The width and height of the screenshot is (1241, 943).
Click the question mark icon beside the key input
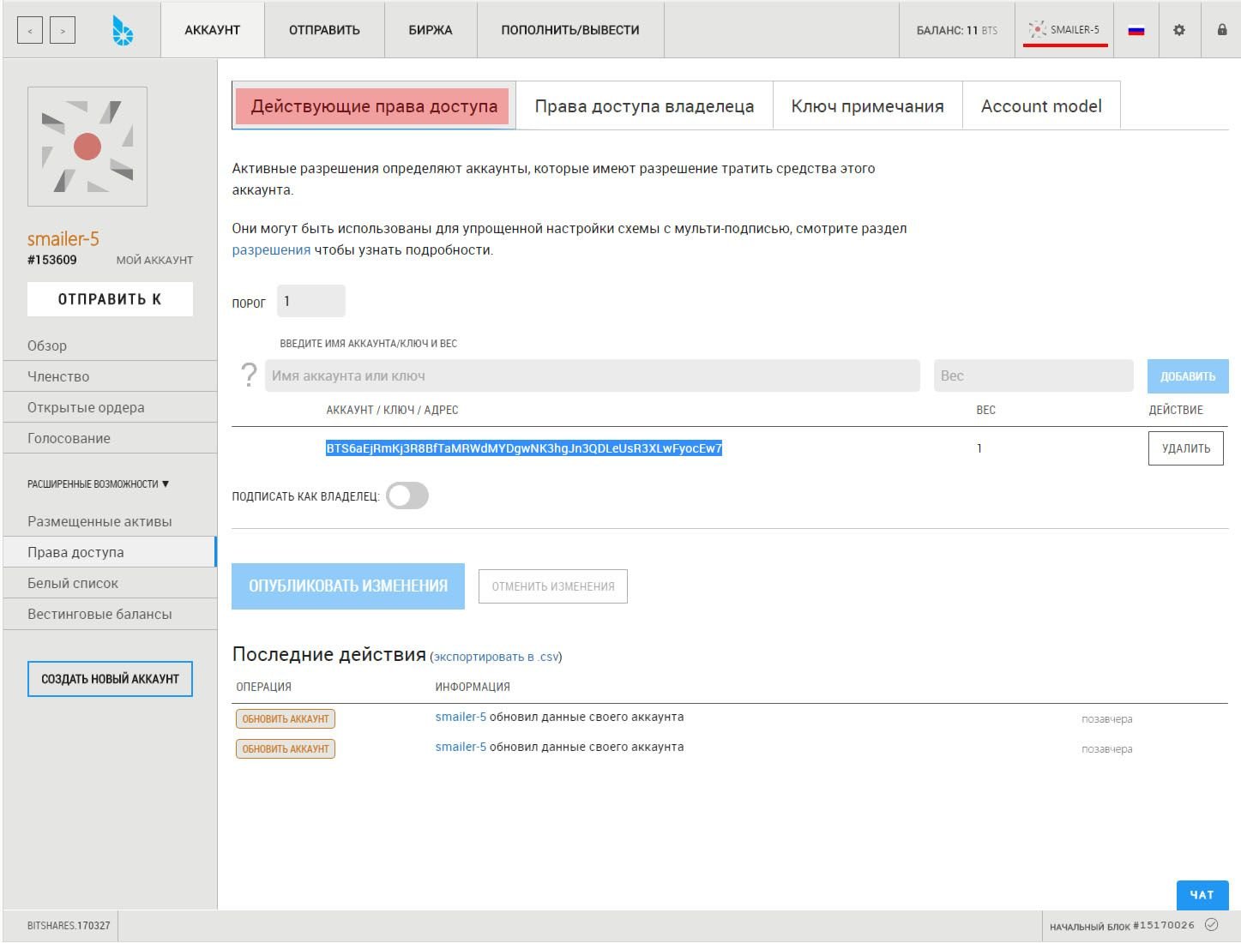click(249, 375)
